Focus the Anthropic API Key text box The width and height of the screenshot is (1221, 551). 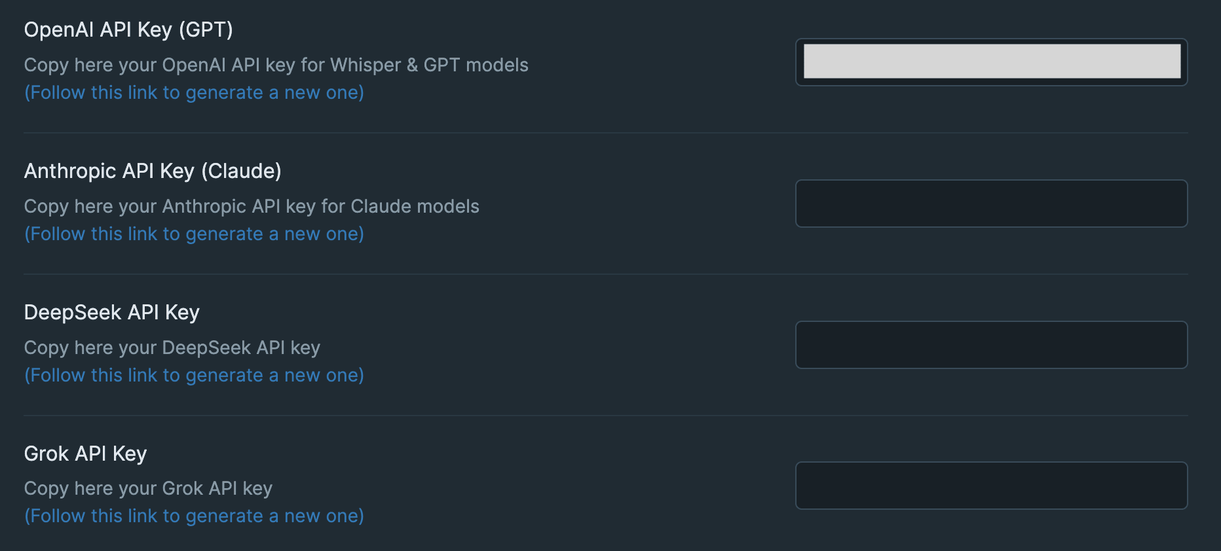(991, 204)
